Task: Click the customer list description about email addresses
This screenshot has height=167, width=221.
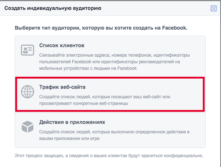Action: (x=115, y=62)
